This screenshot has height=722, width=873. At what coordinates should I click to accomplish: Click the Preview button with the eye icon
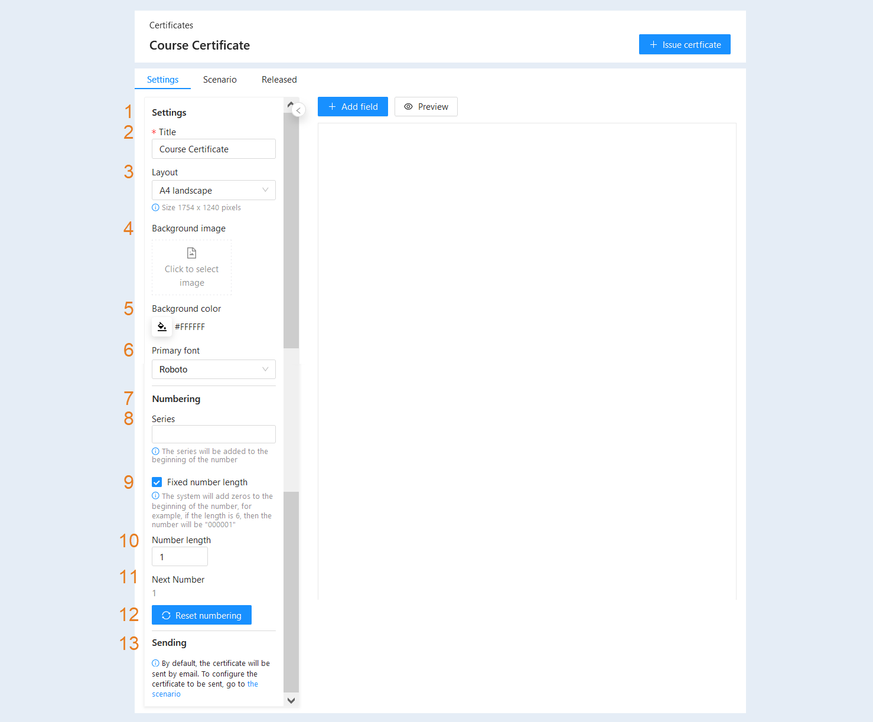point(426,106)
